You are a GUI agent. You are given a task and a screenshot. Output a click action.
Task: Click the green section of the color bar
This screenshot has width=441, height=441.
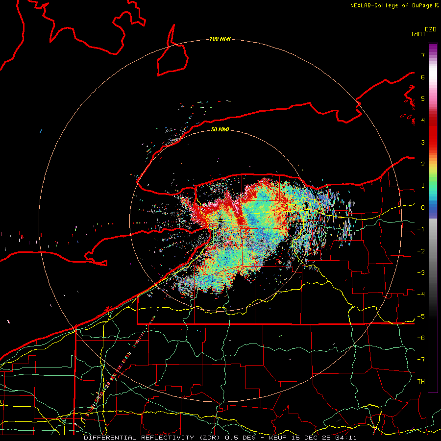tap(433, 182)
